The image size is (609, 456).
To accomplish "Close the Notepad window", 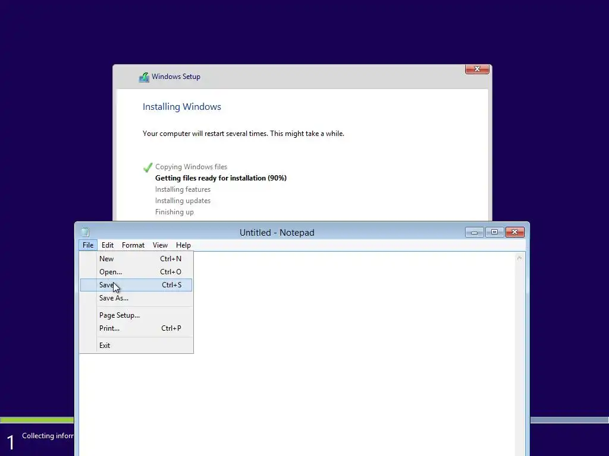I will coord(515,232).
